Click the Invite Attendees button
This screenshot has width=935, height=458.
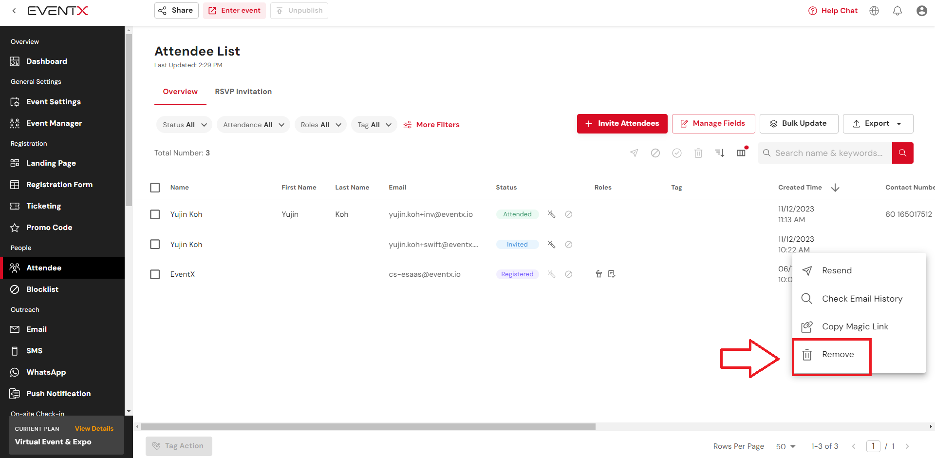622,124
